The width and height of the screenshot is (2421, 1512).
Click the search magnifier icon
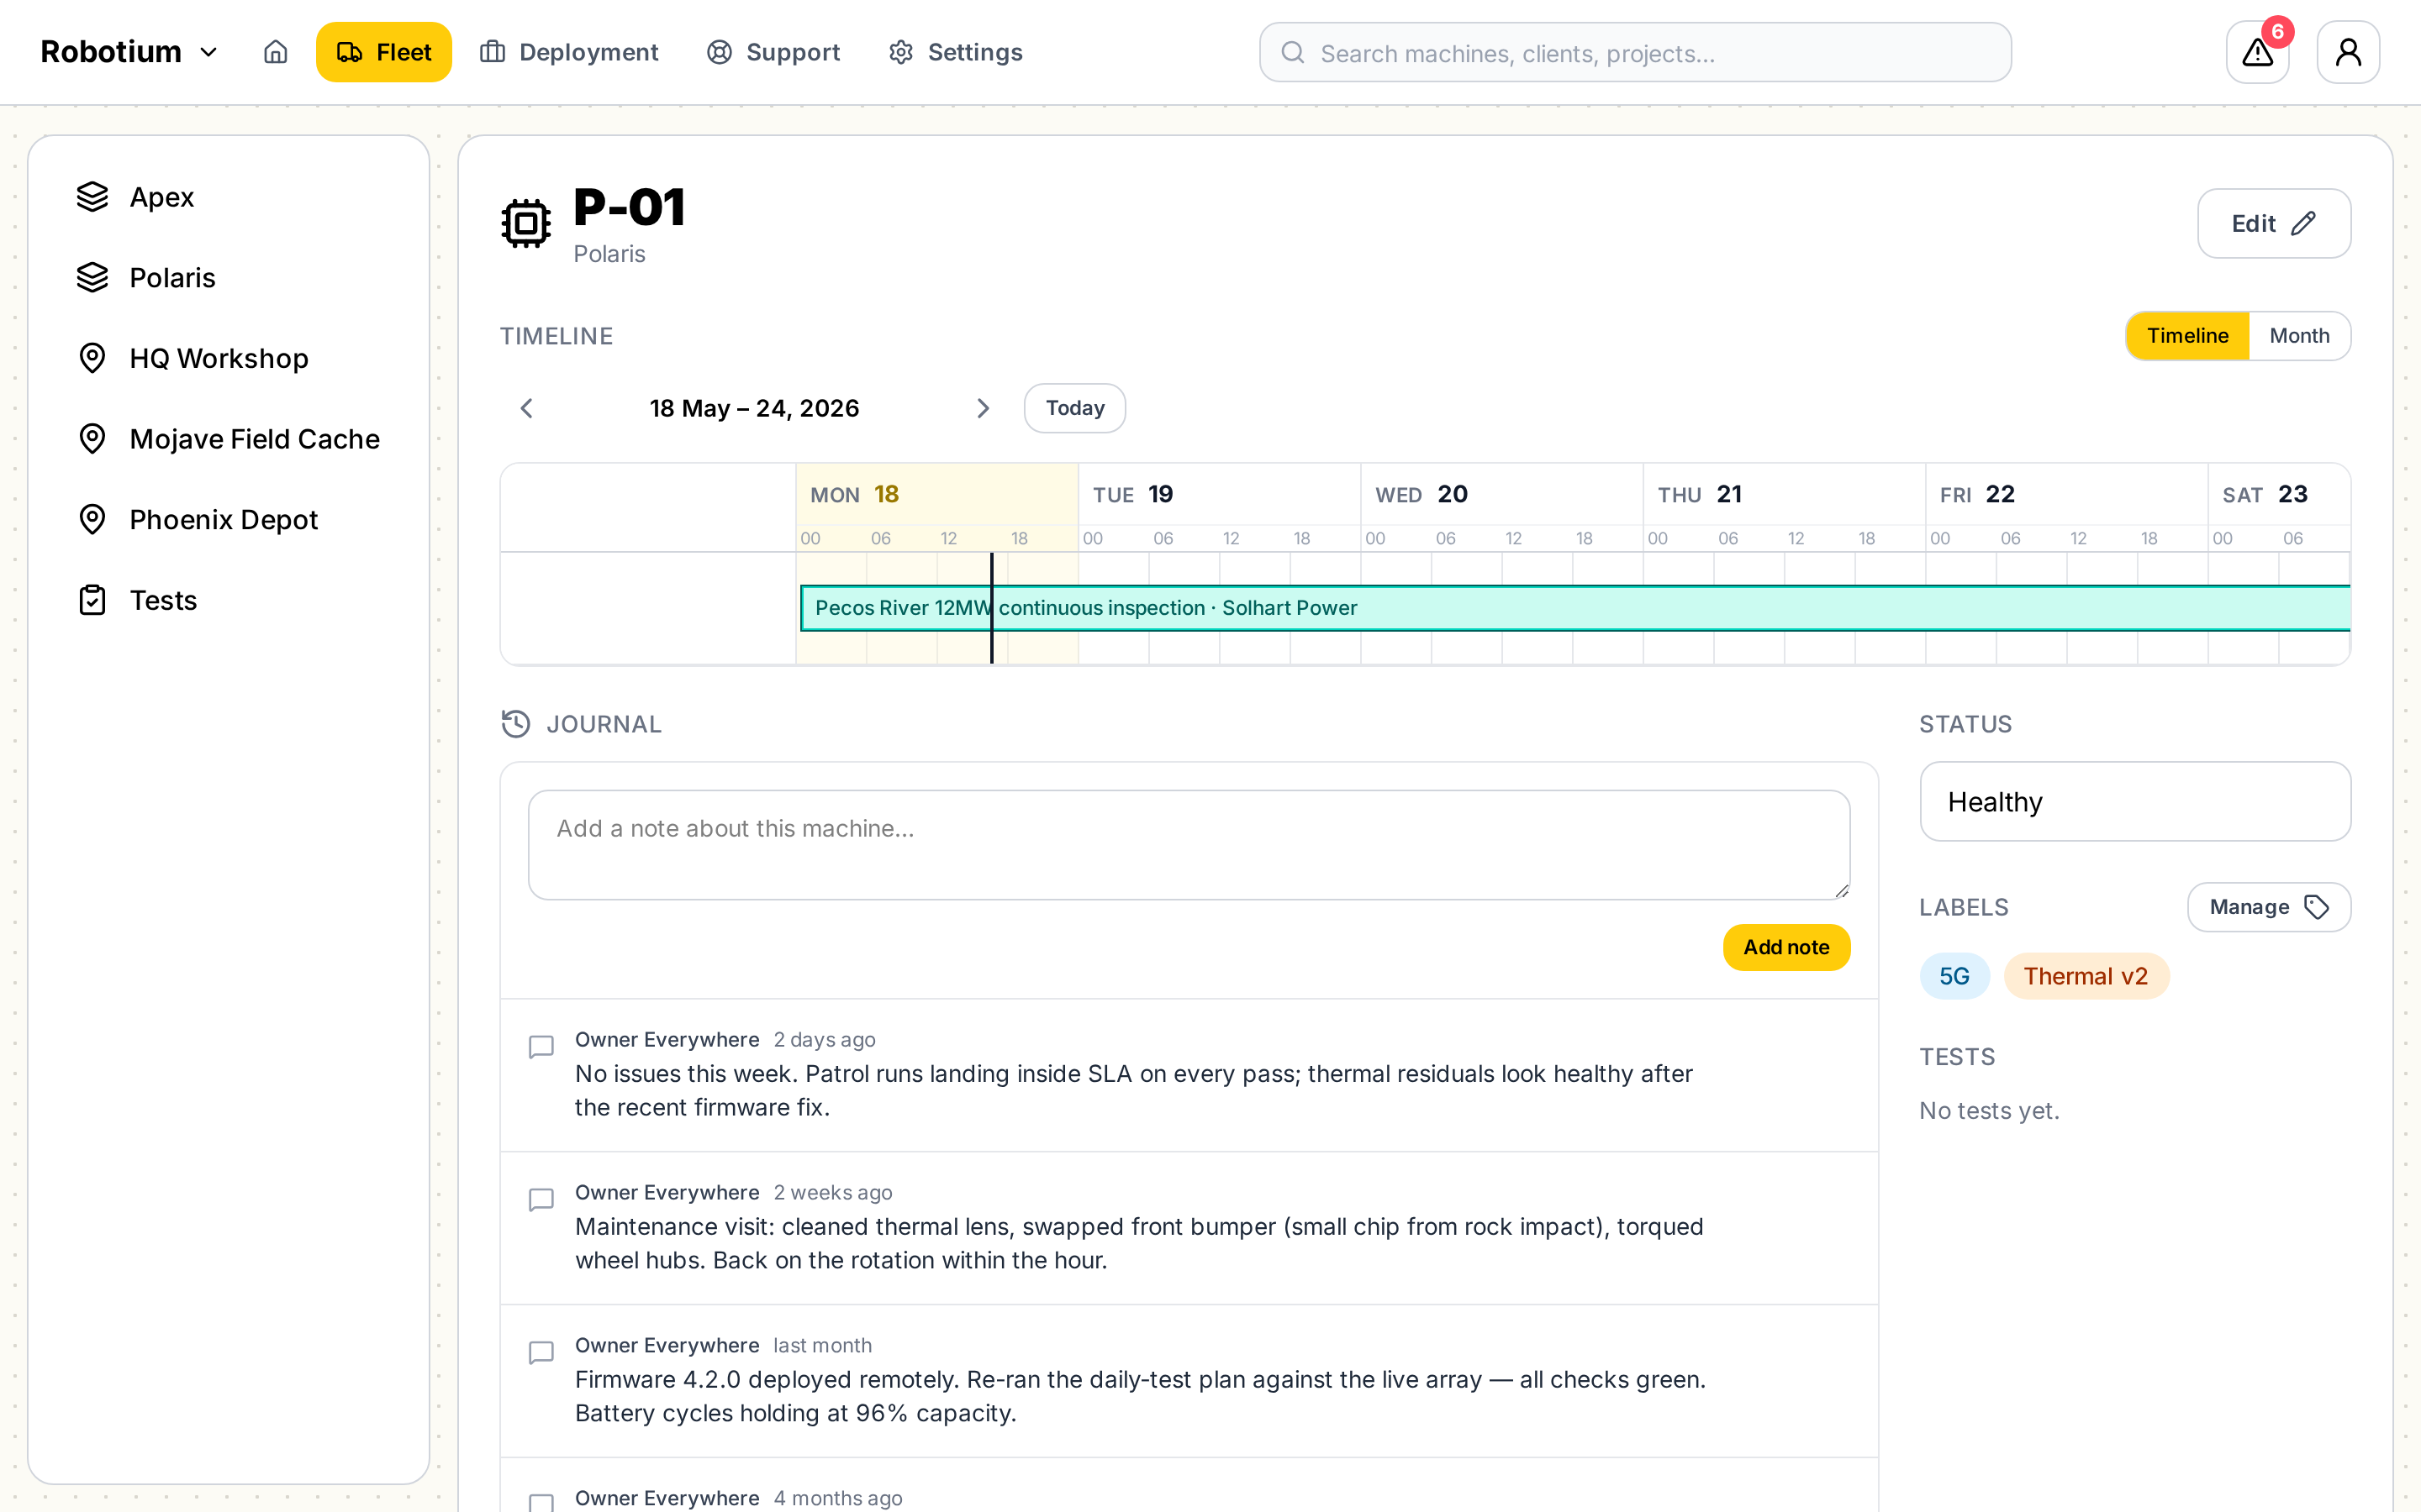(x=1293, y=52)
